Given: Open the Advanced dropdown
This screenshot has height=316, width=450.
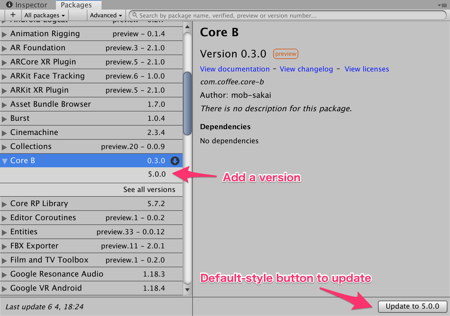Looking at the screenshot, I should pyautogui.click(x=106, y=15).
